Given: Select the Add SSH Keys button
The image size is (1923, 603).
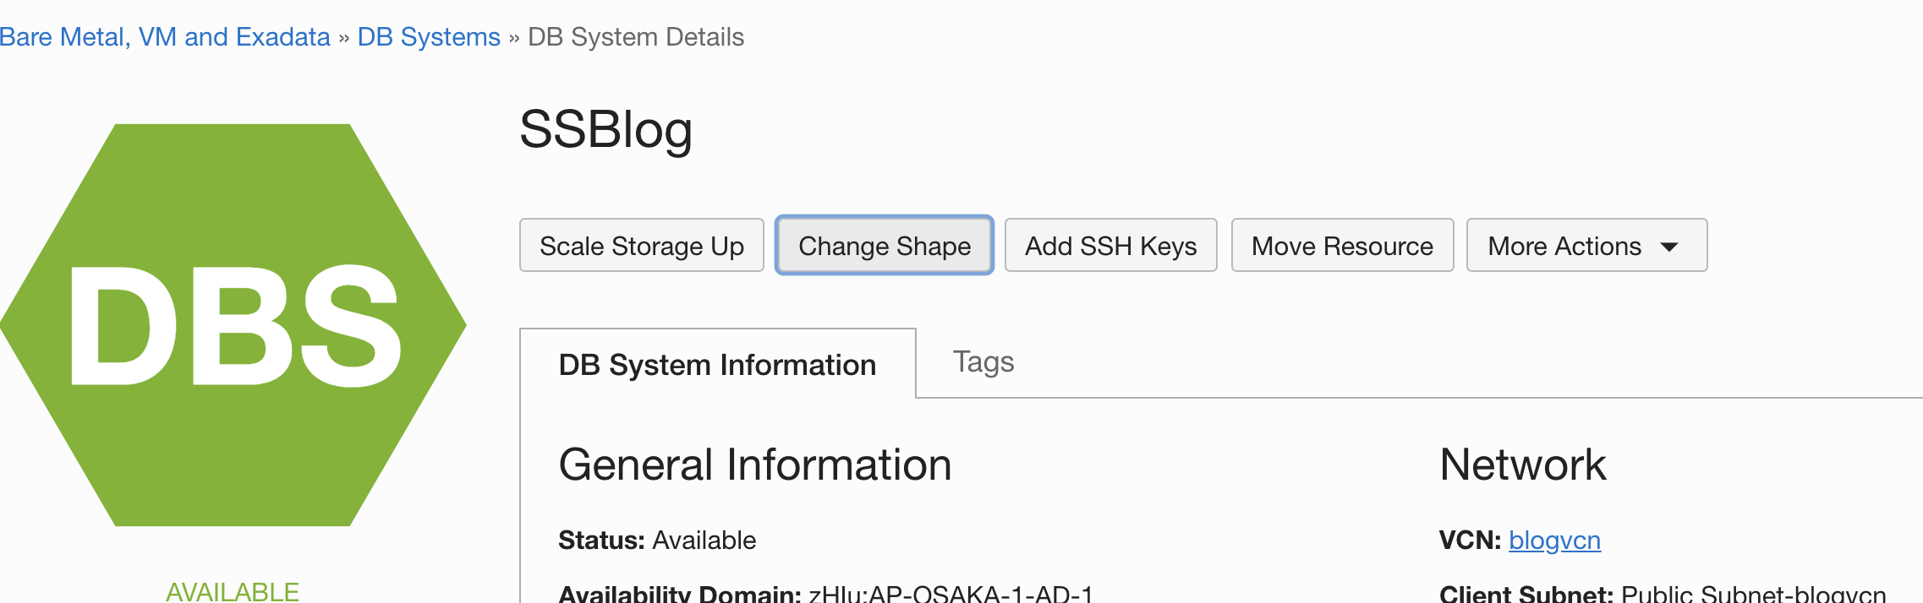Looking at the screenshot, I should (x=1110, y=246).
